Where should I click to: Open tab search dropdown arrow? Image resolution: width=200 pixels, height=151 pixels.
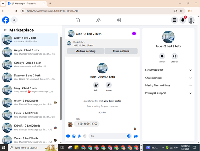tap(3, 4)
